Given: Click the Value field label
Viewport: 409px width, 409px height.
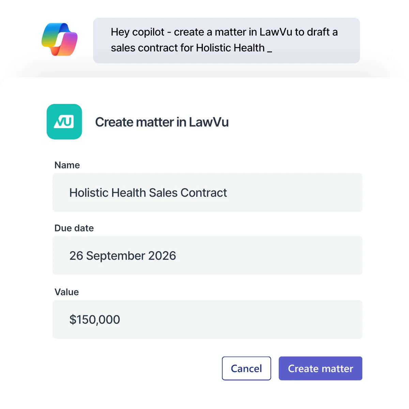Looking at the screenshot, I should [x=66, y=292].
